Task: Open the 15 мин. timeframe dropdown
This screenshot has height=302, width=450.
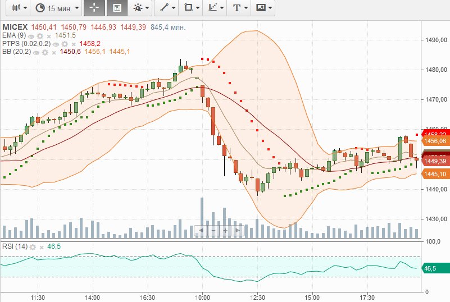Action: (x=56, y=8)
